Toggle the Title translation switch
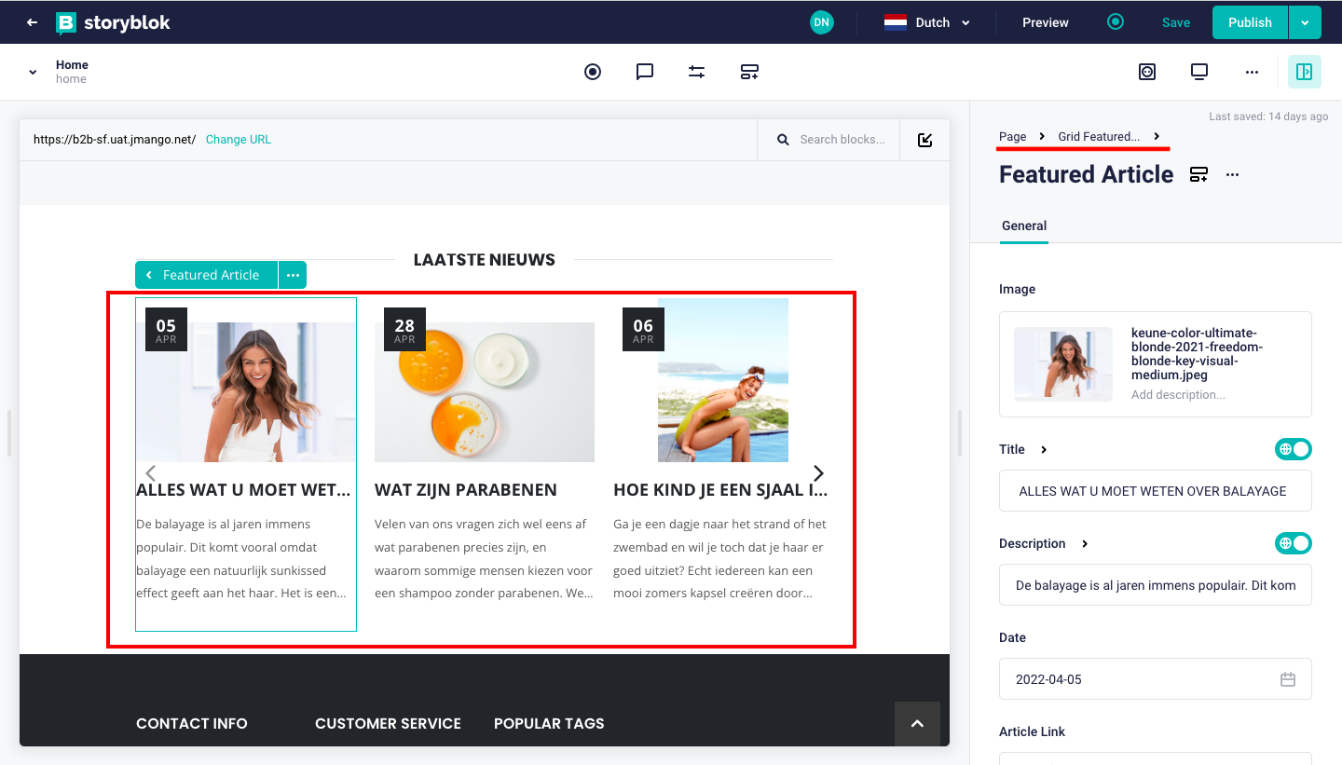This screenshot has height=765, width=1342. (x=1293, y=449)
